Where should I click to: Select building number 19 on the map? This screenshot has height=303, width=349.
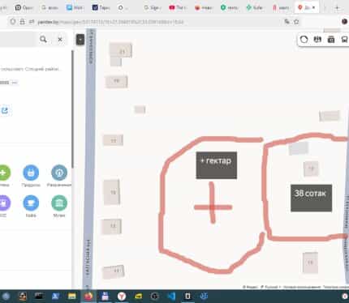click(116, 82)
